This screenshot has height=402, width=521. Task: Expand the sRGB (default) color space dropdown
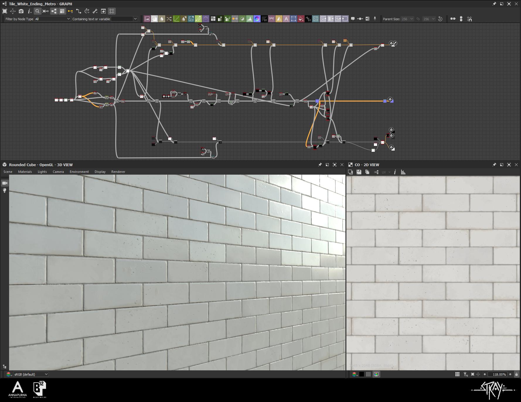coord(31,374)
